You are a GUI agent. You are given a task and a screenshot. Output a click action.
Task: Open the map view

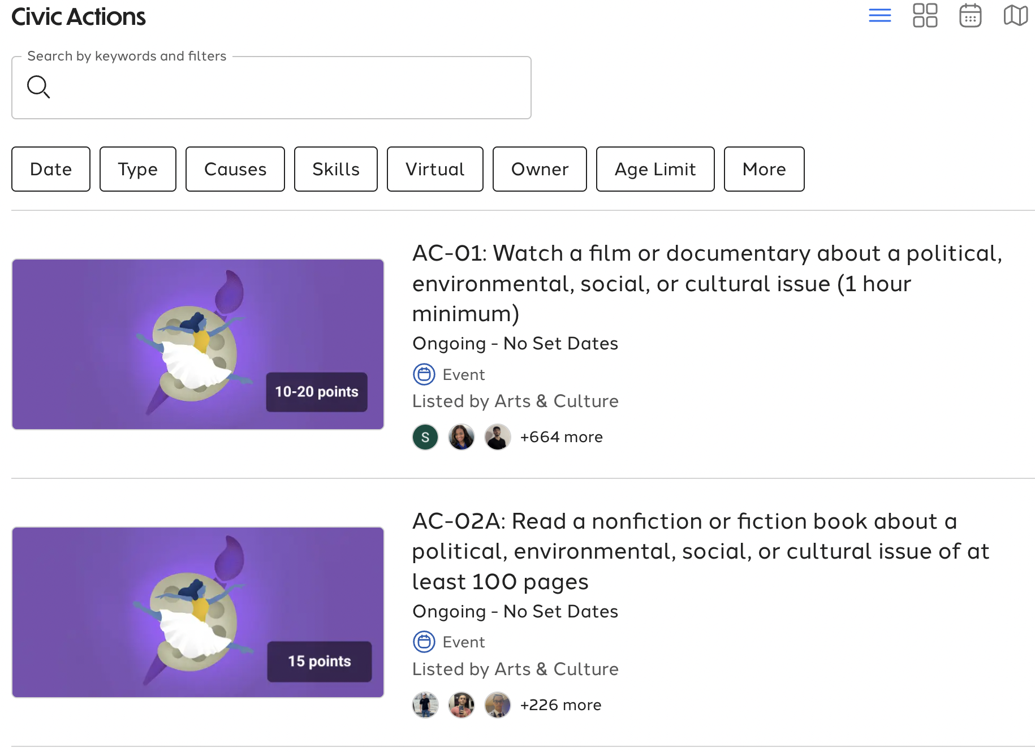(1015, 16)
